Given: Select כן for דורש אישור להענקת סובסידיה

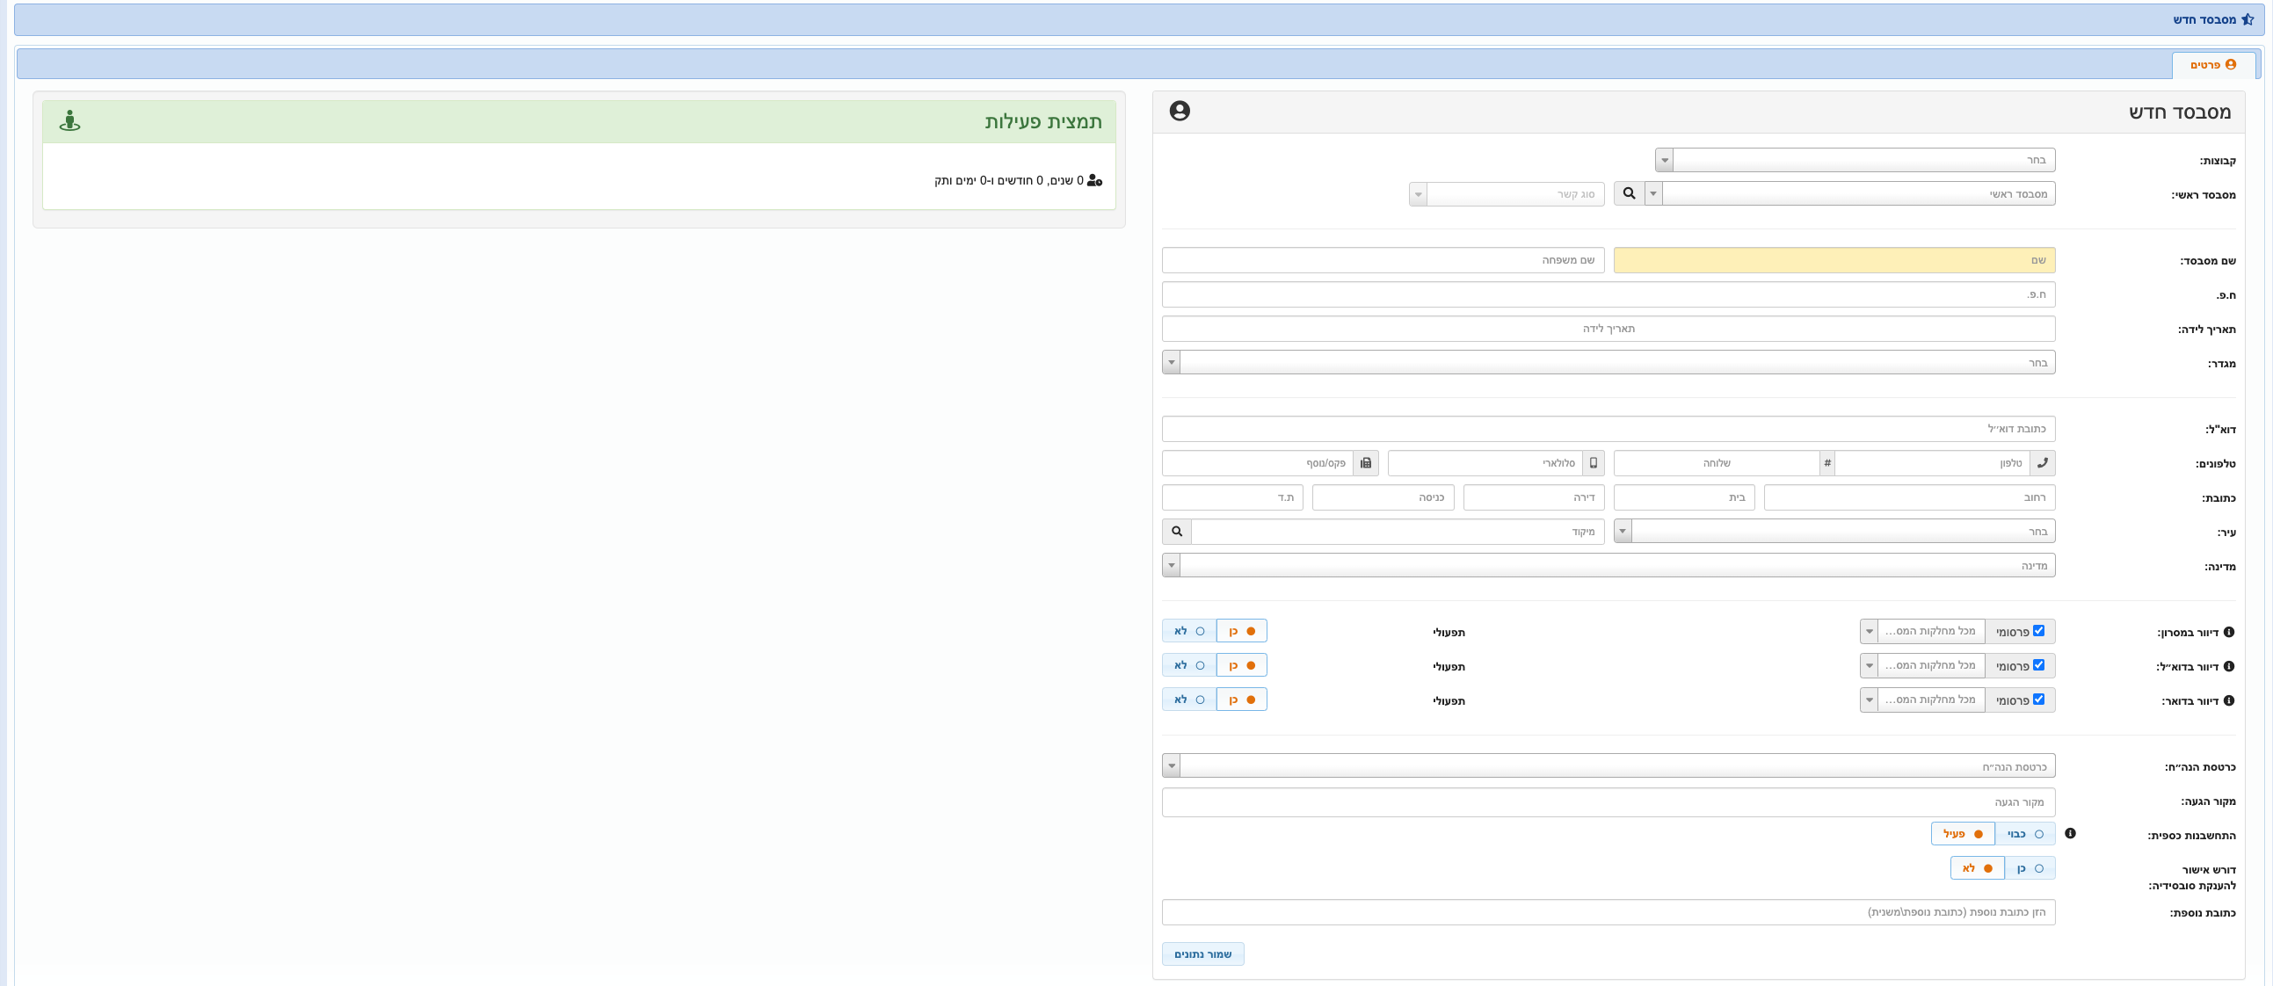Looking at the screenshot, I should (2030, 868).
